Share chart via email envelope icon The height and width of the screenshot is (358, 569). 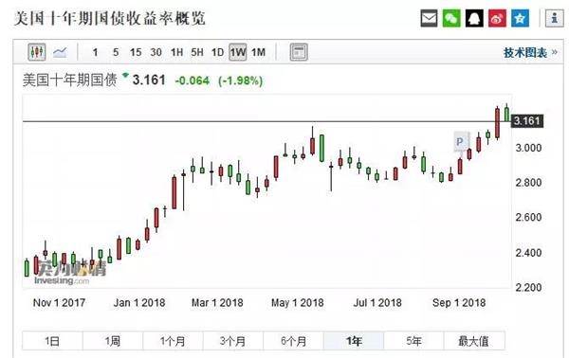(x=429, y=18)
